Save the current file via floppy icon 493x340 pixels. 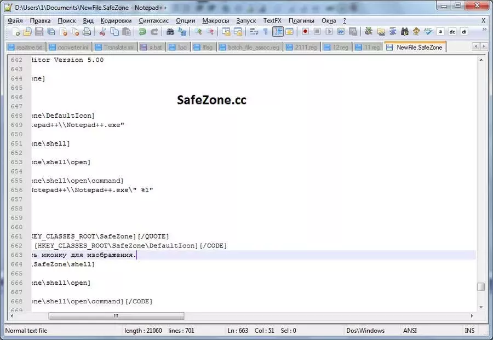click(39, 32)
